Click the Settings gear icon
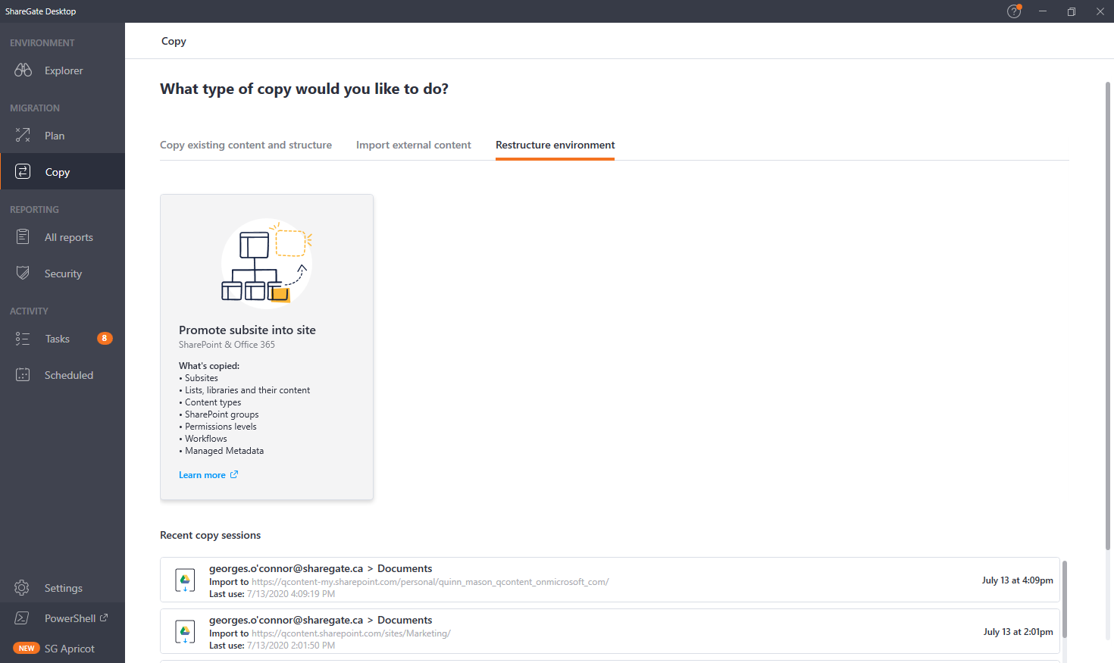The image size is (1114, 663). click(22, 587)
